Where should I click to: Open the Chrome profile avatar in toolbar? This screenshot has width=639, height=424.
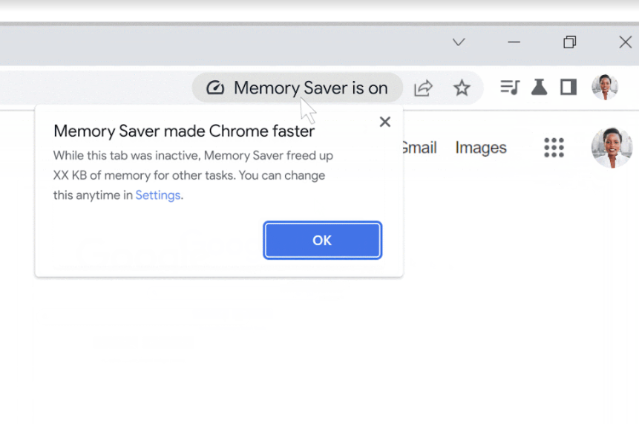(x=604, y=88)
